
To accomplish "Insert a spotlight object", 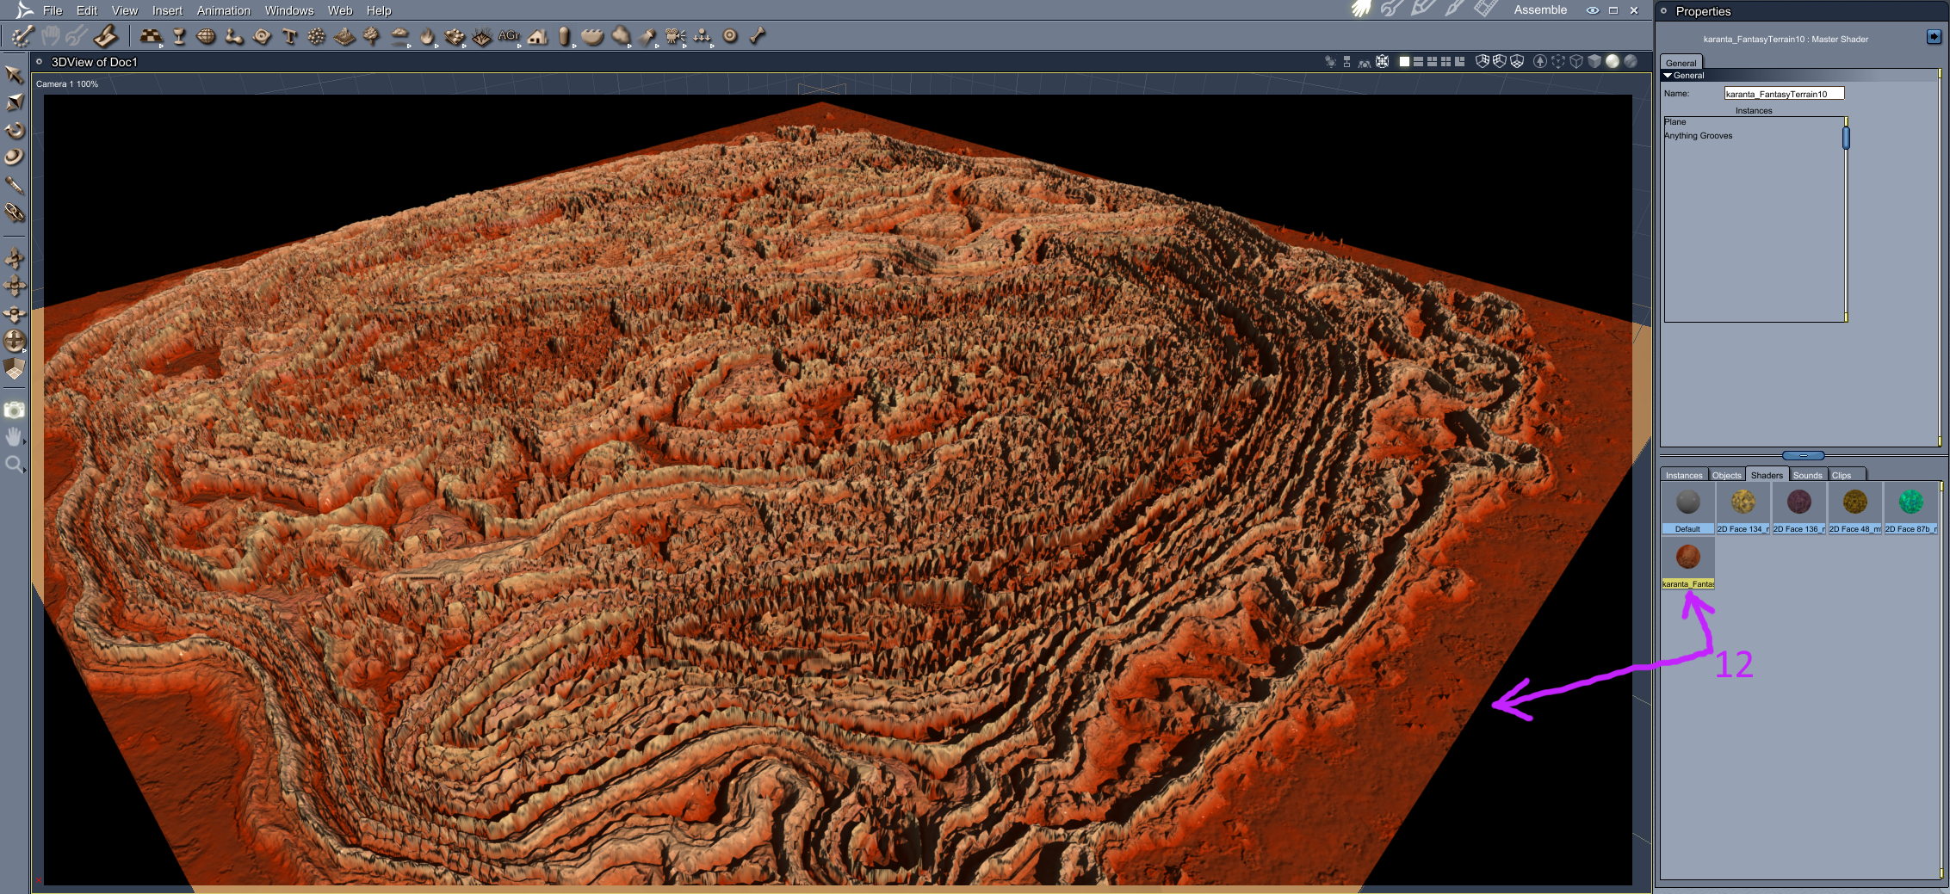I will pyautogui.click(x=647, y=36).
